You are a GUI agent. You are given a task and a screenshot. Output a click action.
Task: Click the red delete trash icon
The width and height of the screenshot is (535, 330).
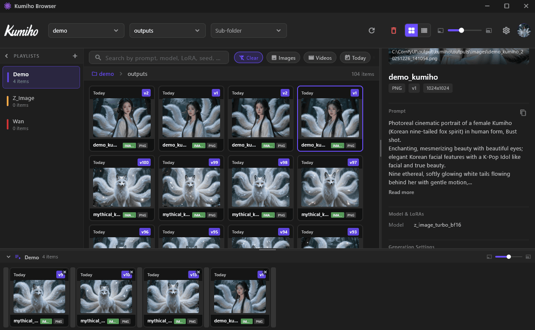tap(394, 31)
